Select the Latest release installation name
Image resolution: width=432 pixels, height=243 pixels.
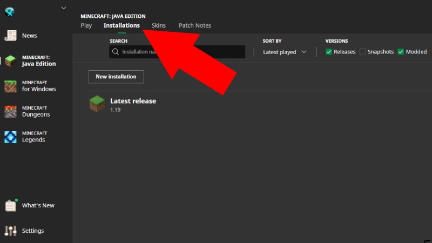click(133, 101)
